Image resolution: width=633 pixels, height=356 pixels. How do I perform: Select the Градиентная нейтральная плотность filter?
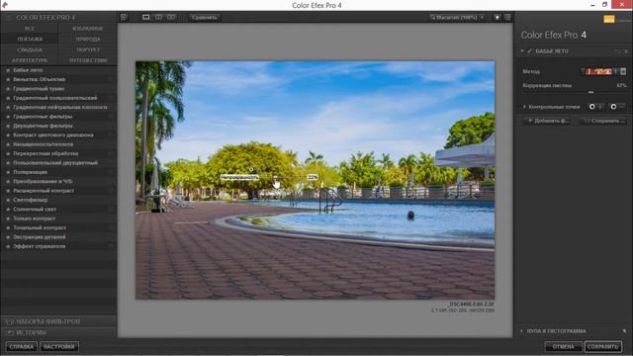coord(60,108)
